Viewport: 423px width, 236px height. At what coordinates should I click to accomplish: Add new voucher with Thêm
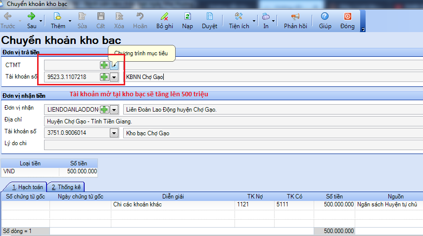point(58,20)
